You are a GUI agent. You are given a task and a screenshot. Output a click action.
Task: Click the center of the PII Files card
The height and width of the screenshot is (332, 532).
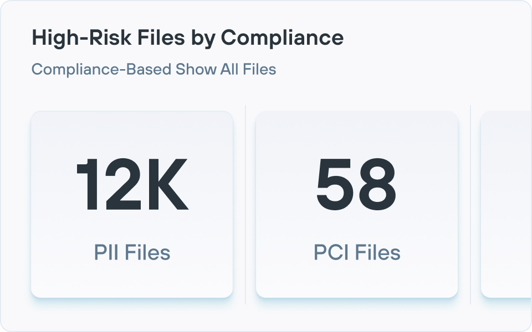pyautogui.click(x=133, y=203)
